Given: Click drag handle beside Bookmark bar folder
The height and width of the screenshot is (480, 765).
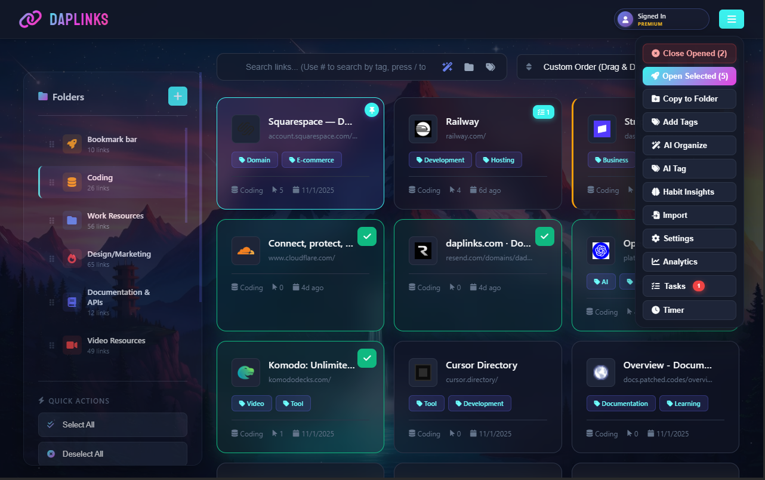Looking at the screenshot, I should tap(51, 144).
